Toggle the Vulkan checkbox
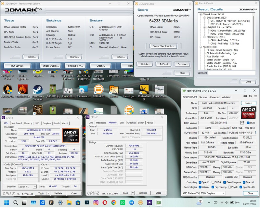260x209 pixels. tap(200, 187)
